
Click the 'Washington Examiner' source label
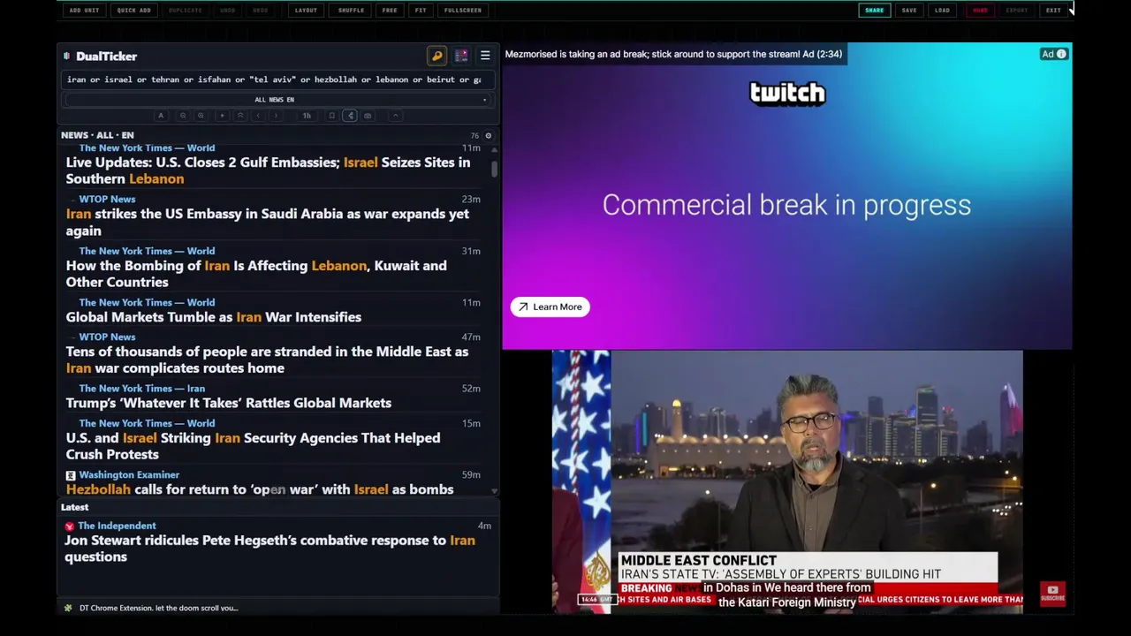[129, 475]
